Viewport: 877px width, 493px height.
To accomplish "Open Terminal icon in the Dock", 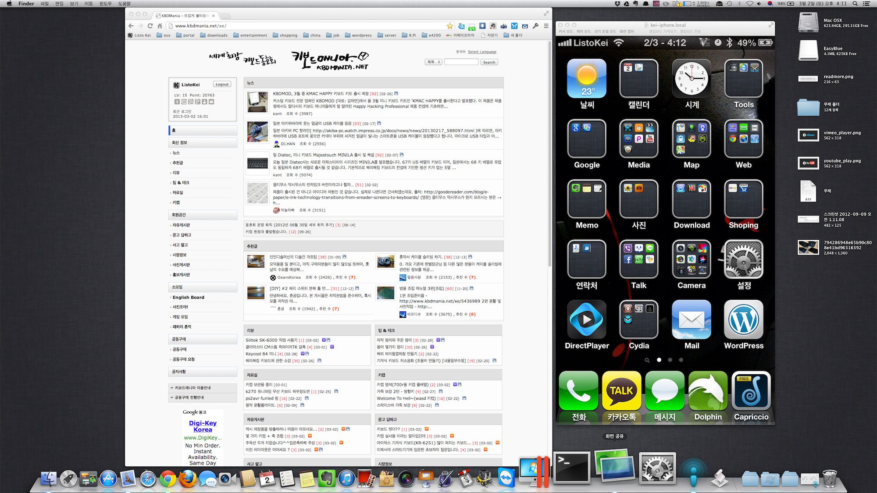I will (572, 468).
